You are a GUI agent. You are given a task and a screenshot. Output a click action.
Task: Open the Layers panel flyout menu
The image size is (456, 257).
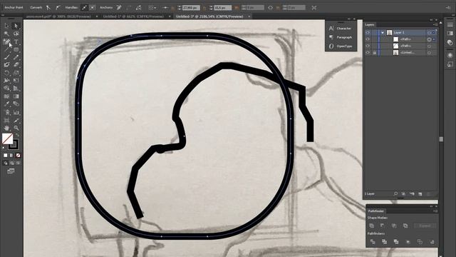tap(435, 25)
